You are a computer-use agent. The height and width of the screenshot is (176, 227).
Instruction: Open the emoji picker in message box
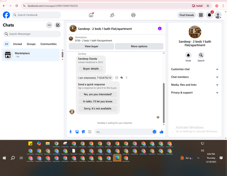pyautogui.click(x=154, y=132)
